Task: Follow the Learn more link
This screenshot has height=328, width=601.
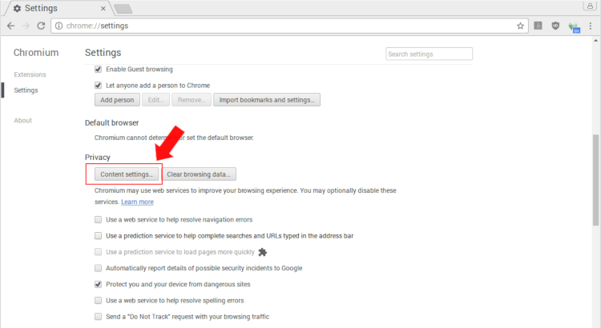Action: pos(137,202)
